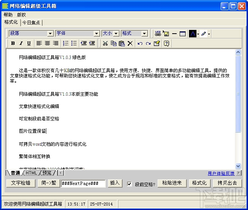Align text to the right
Image resolution: width=248 pixels, height=210 pixels.
click(x=56, y=43)
